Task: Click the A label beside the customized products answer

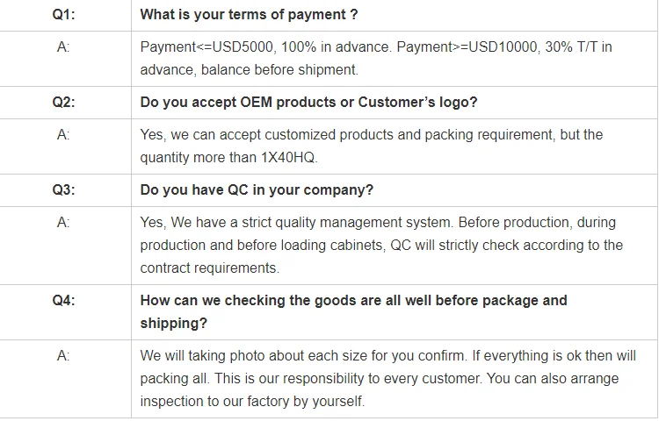Action: pyautogui.click(x=63, y=135)
